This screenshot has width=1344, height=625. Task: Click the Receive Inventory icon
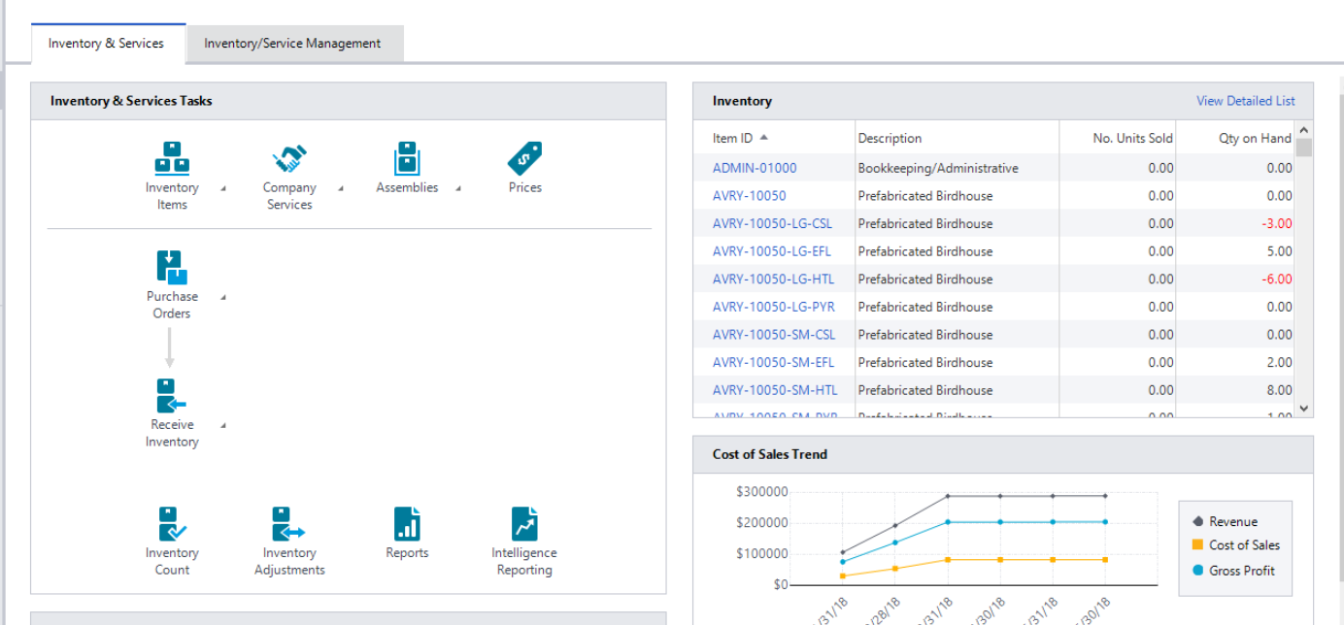click(x=172, y=396)
